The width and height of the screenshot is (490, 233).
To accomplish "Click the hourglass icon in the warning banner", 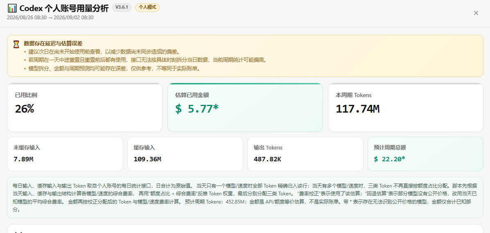I will [16, 44].
